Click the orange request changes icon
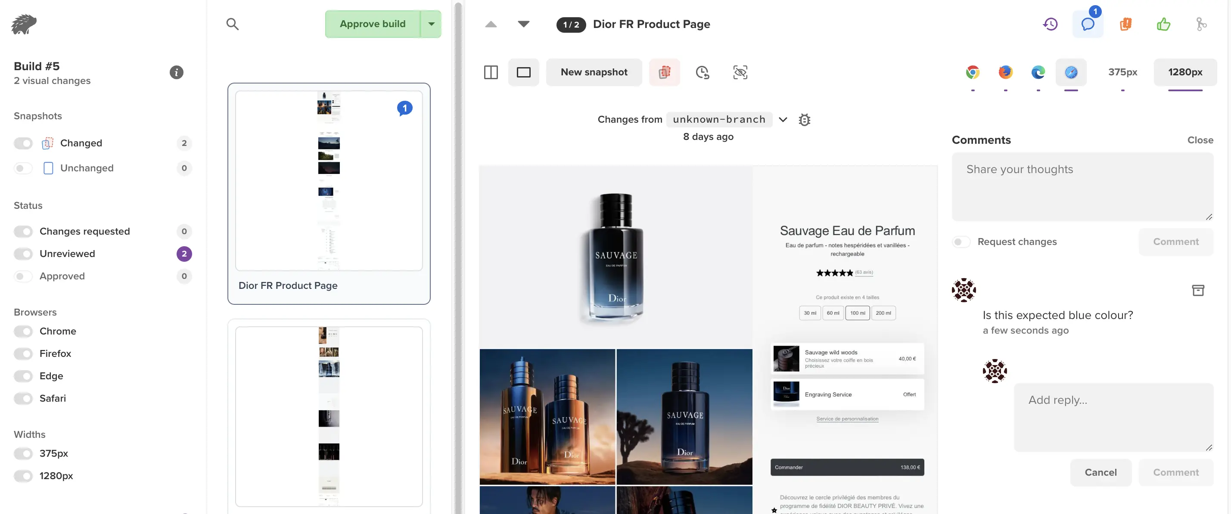 coord(1125,24)
